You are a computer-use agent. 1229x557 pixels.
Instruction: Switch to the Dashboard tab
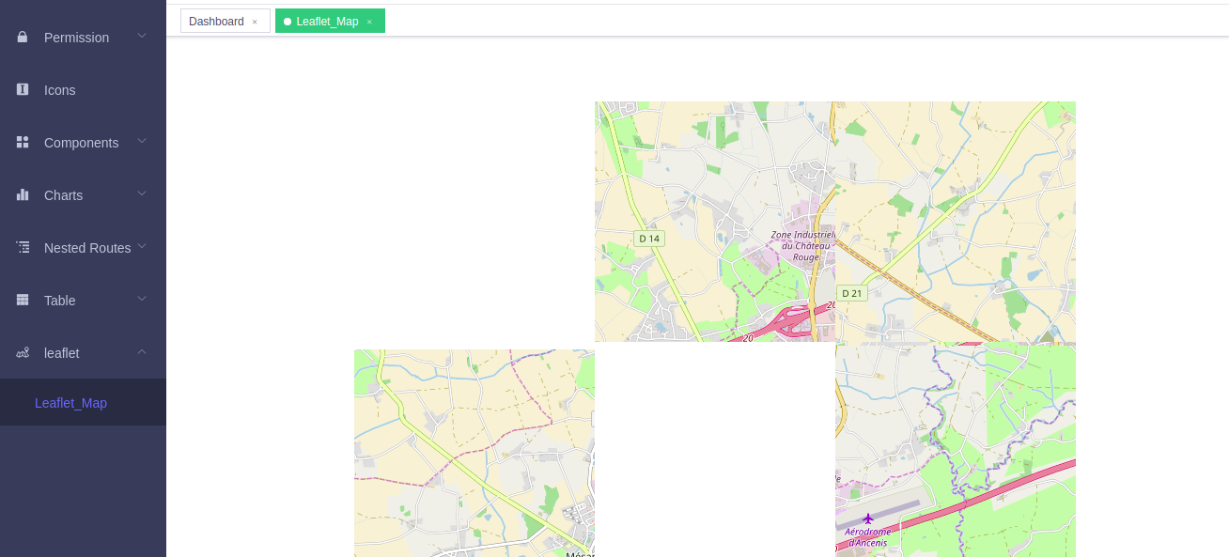pyautogui.click(x=216, y=21)
